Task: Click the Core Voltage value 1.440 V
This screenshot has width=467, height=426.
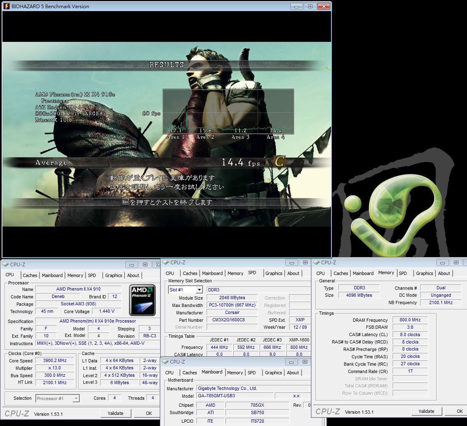Action: click(x=107, y=311)
